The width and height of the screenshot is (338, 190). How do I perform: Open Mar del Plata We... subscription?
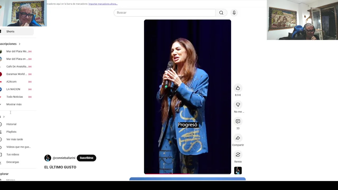point(17,51)
